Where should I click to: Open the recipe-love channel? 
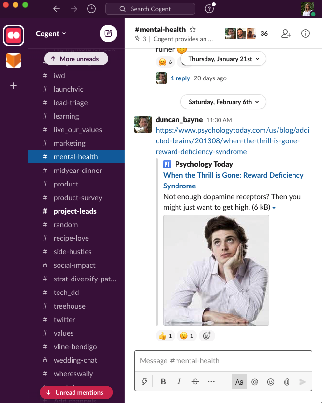[x=71, y=238]
